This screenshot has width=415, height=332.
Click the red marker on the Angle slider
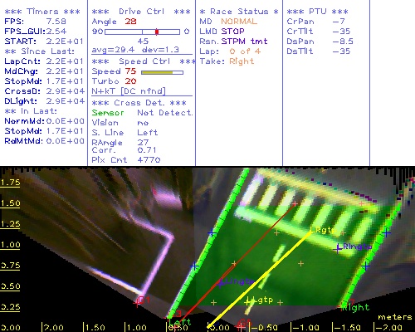(x=157, y=32)
